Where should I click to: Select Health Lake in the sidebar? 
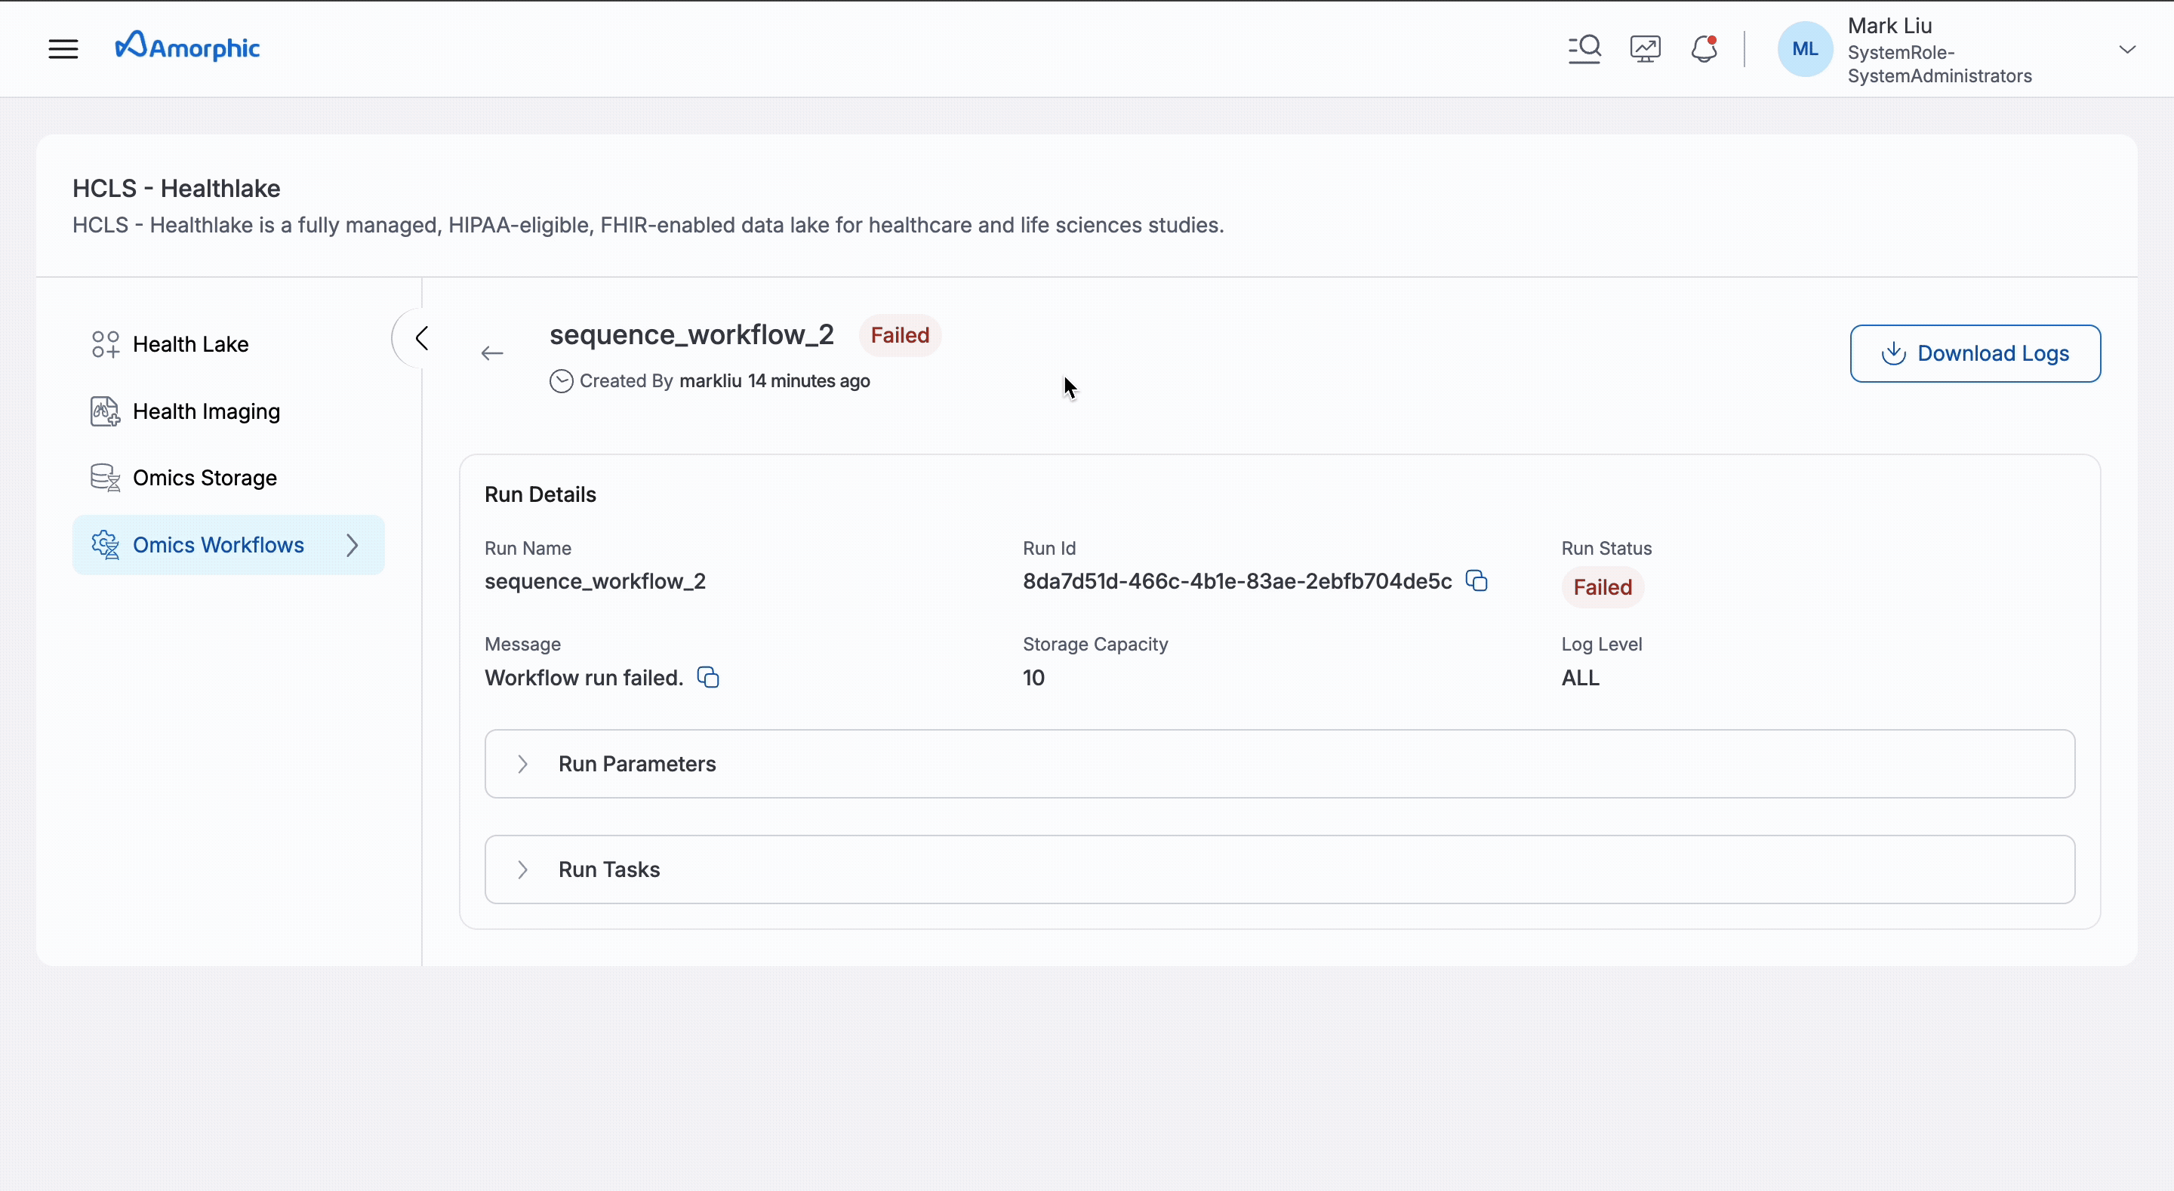point(191,344)
